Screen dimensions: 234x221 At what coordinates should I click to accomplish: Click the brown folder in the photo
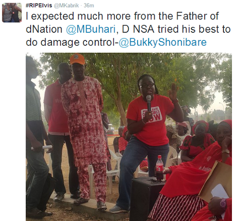(x=215, y=181)
